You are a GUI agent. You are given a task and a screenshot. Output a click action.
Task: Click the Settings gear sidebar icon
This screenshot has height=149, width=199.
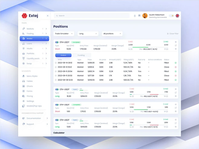pos(24,101)
